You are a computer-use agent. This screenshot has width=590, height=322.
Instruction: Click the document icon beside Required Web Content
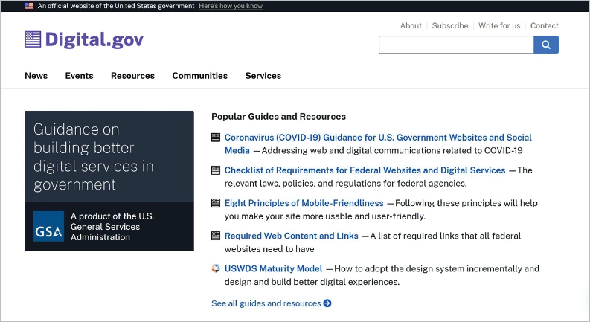[216, 236]
